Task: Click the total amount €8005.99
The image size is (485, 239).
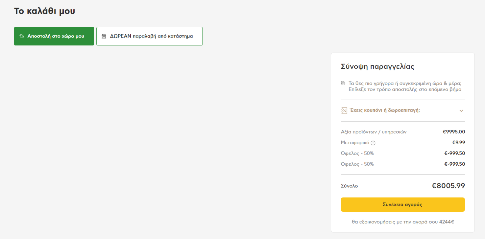Action: [448, 186]
